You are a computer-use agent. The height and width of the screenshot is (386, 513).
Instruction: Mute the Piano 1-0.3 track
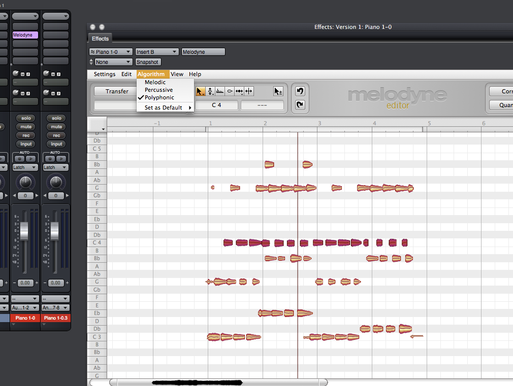coord(56,127)
